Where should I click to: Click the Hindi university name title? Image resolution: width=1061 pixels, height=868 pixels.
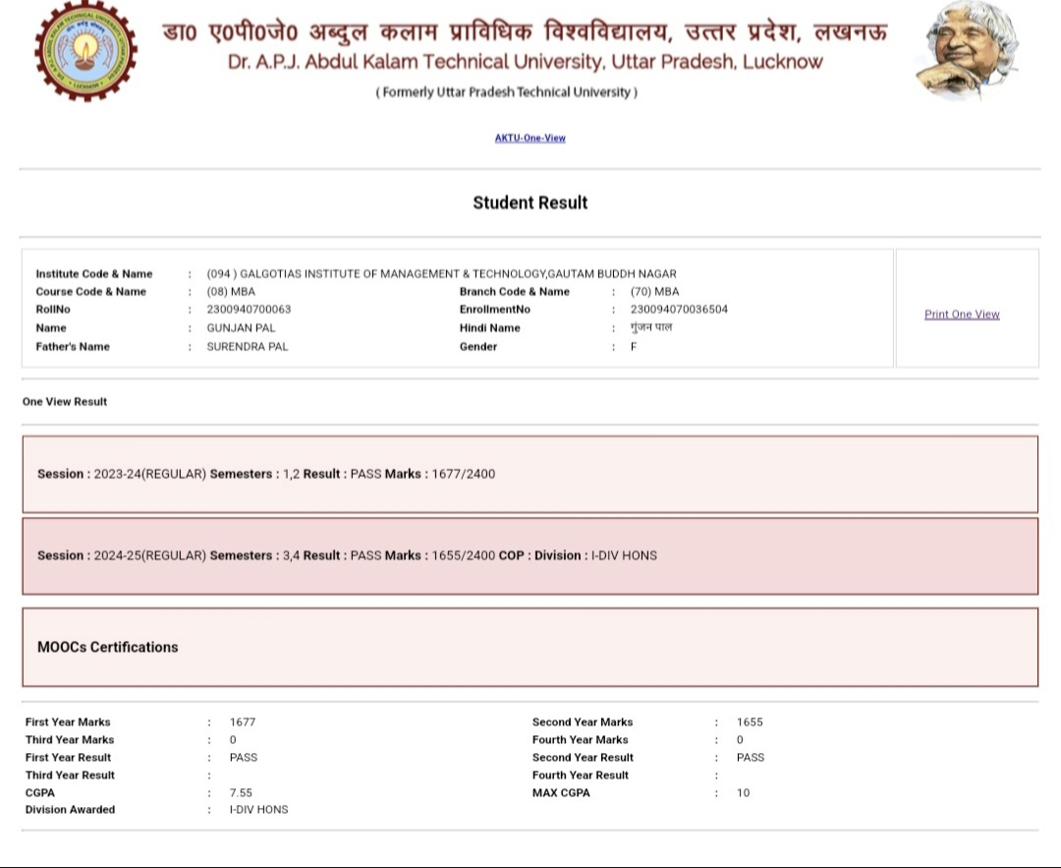[x=525, y=30]
